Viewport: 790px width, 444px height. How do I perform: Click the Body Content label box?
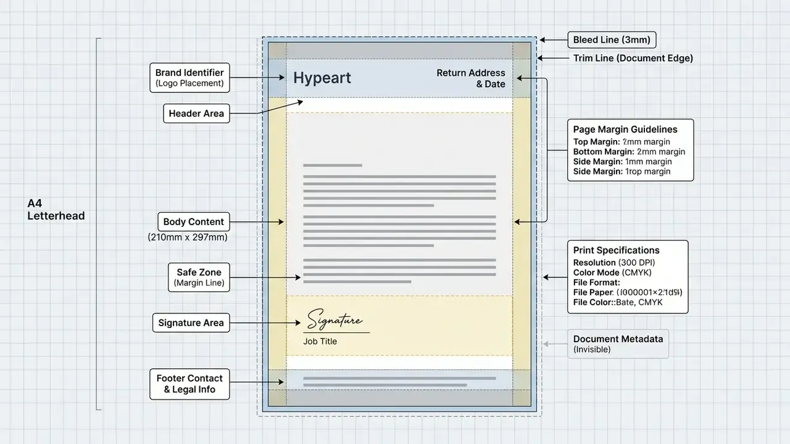click(x=193, y=222)
